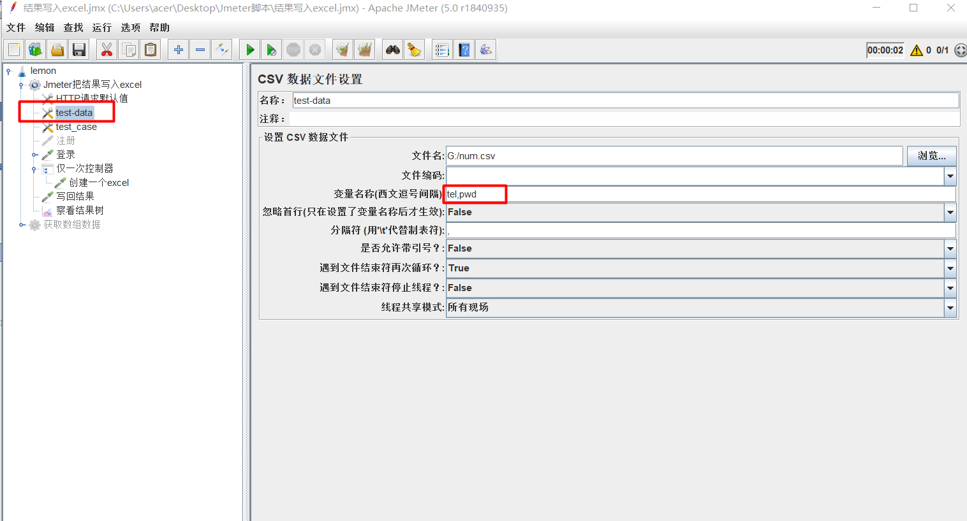The height and width of the screenshot is (521, 967).
Task: Click the Clear All double broom icon
Action: coord(365,50)
